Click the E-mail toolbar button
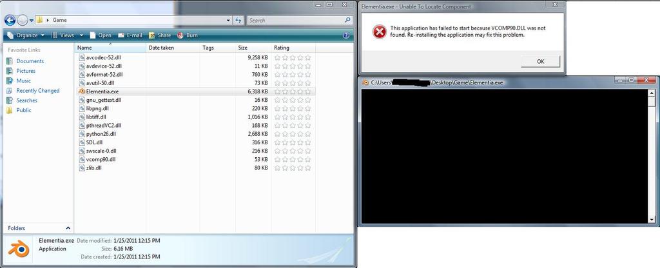660x268 pixels. 130,35
